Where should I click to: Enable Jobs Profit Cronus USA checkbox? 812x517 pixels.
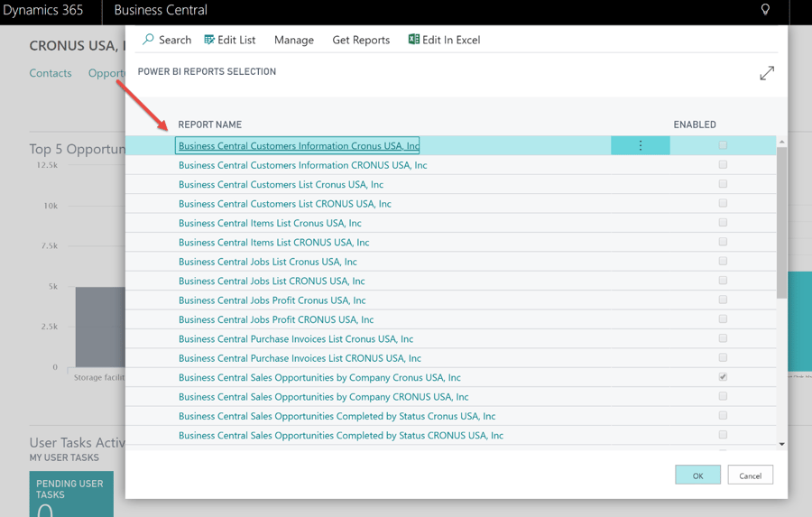[723, 300]
